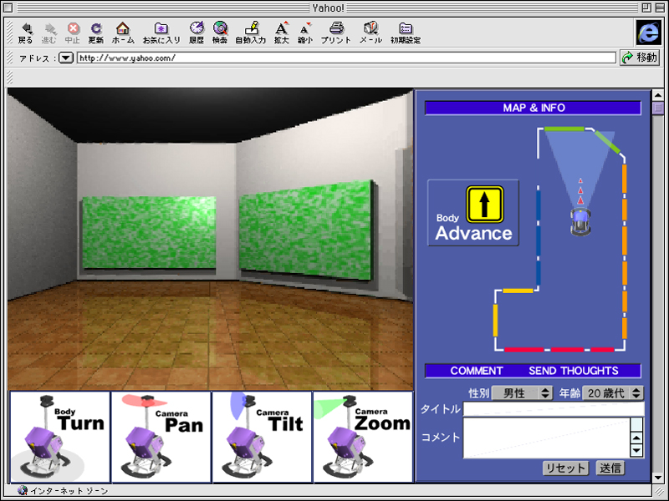Expand the address bar history dropdown arrow
669x501 pixels.
(66, 58)
